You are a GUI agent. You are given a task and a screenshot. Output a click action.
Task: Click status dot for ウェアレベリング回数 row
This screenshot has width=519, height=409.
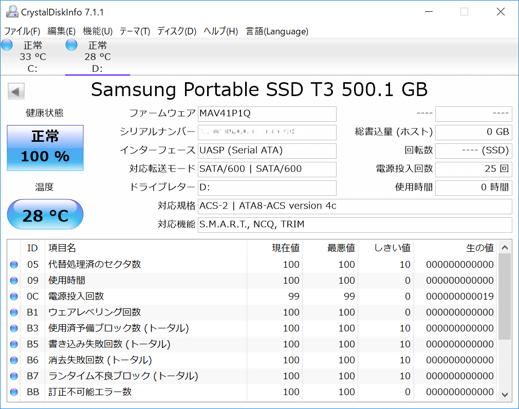coord(14,313)
